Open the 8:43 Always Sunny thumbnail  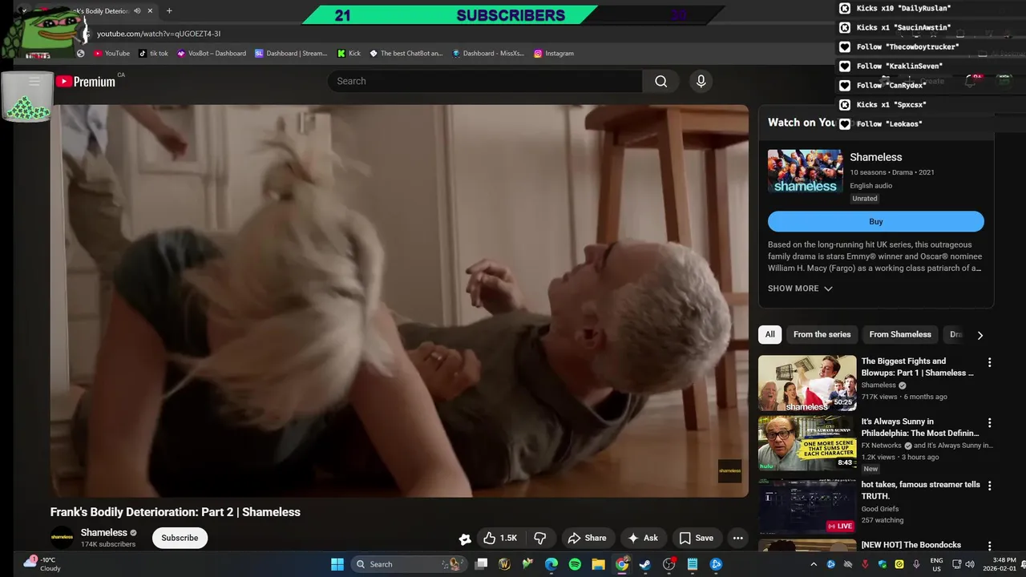pyautogui.click(x=807, y=442)
